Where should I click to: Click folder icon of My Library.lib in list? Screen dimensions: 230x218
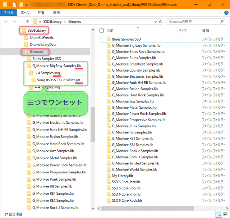coord(109,176)
